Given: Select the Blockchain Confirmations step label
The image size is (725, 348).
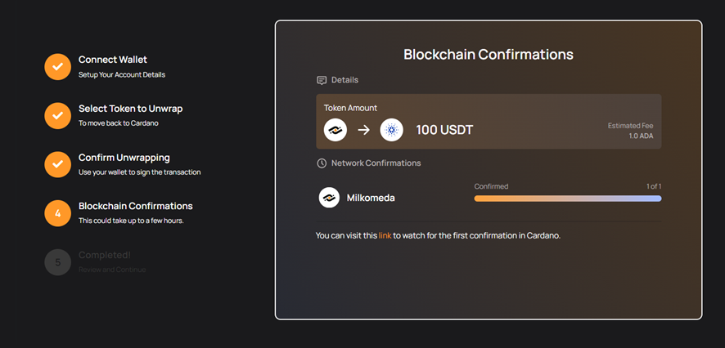Looking at the screenshot, I should point(136,206).
